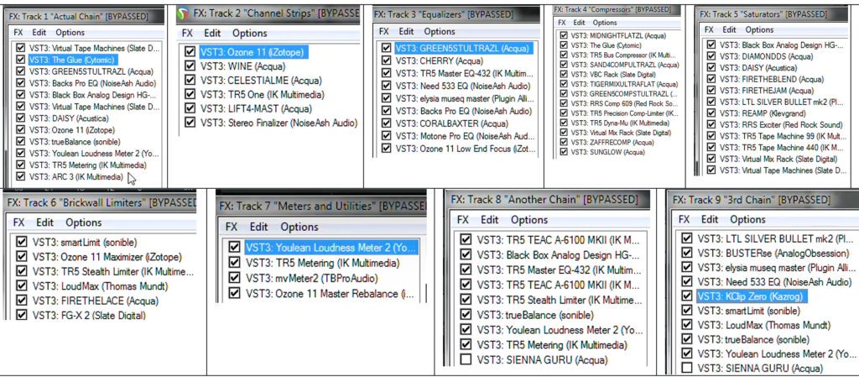Open the Options menu in Track 2 window
859x377 pixels.
[249, 33]
